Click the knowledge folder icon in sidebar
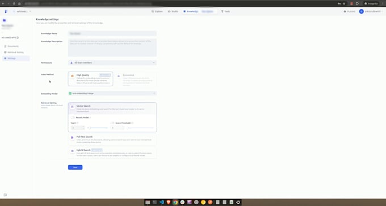This screenshot has width=386, height=206. pos(5,20)
